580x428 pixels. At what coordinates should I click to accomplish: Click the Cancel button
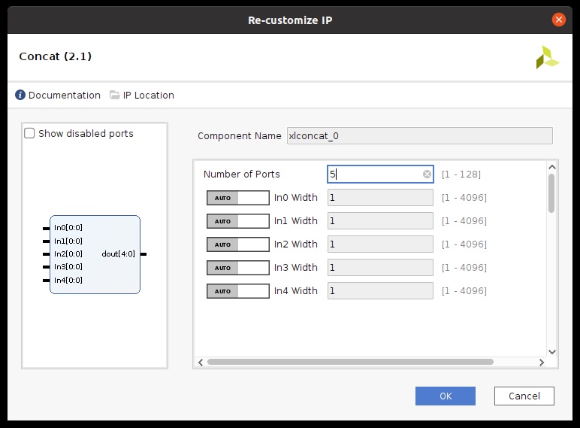[x=524, y=396]
